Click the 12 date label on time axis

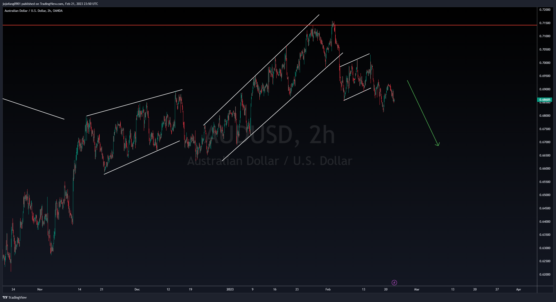[x=168, y=289]
